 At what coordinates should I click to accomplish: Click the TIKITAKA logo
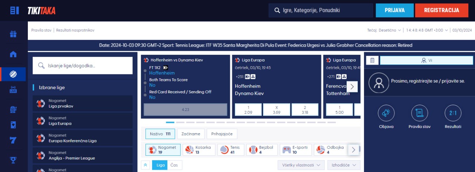tap(41, 11)
